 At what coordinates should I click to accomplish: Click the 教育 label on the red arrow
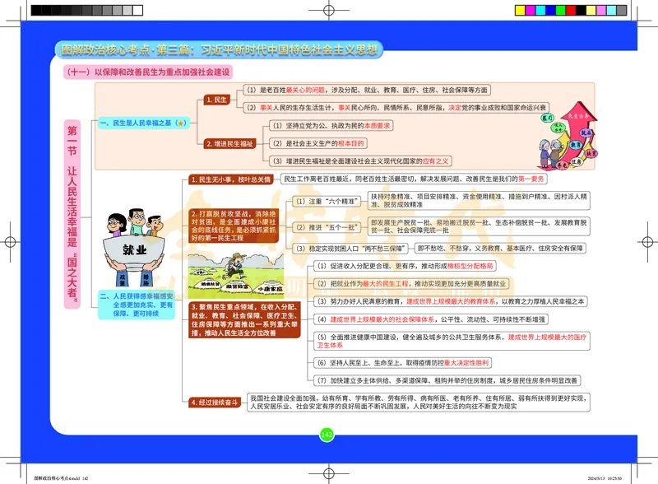tap(576, 145)
